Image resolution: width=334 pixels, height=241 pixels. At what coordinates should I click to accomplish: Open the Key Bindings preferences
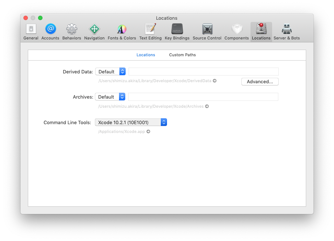coord(177,32)
